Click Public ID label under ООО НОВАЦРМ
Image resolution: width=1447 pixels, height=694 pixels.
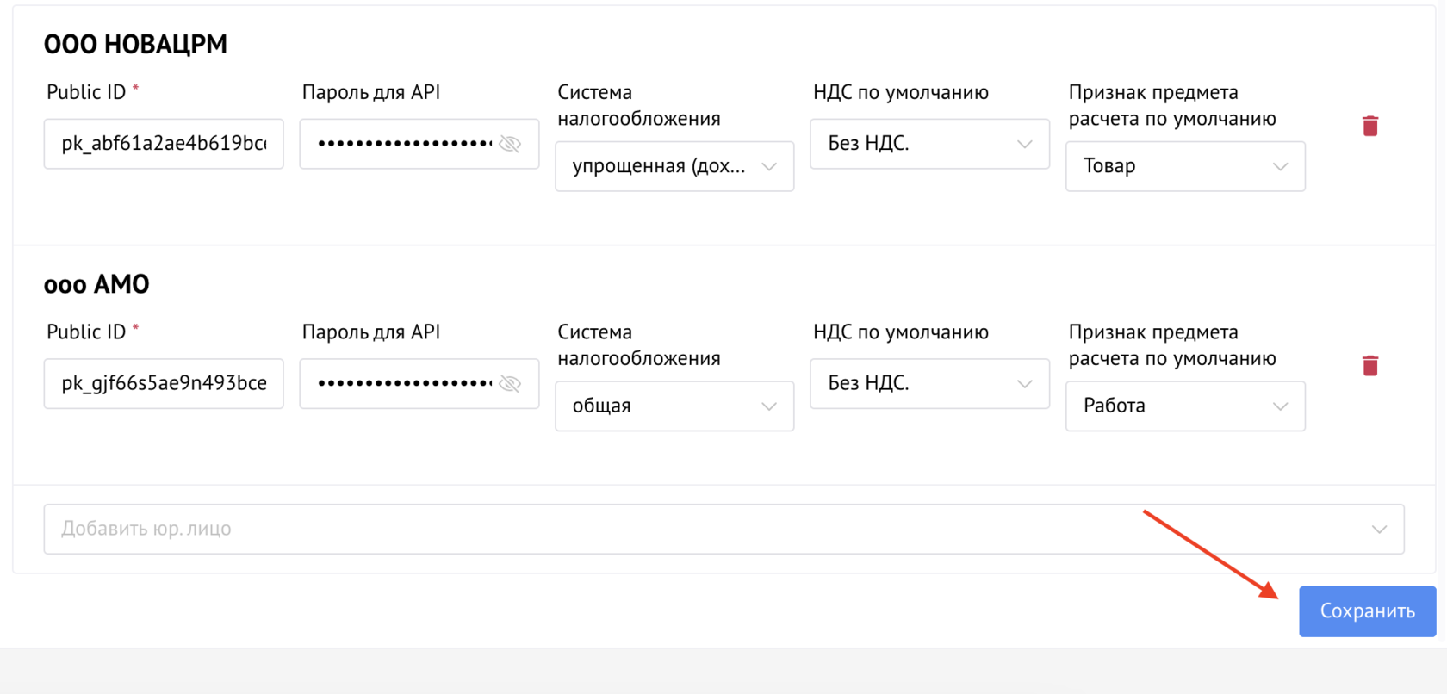coord(86,92)
